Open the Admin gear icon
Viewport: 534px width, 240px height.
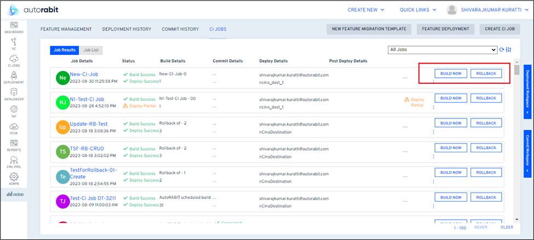point(14,179)
